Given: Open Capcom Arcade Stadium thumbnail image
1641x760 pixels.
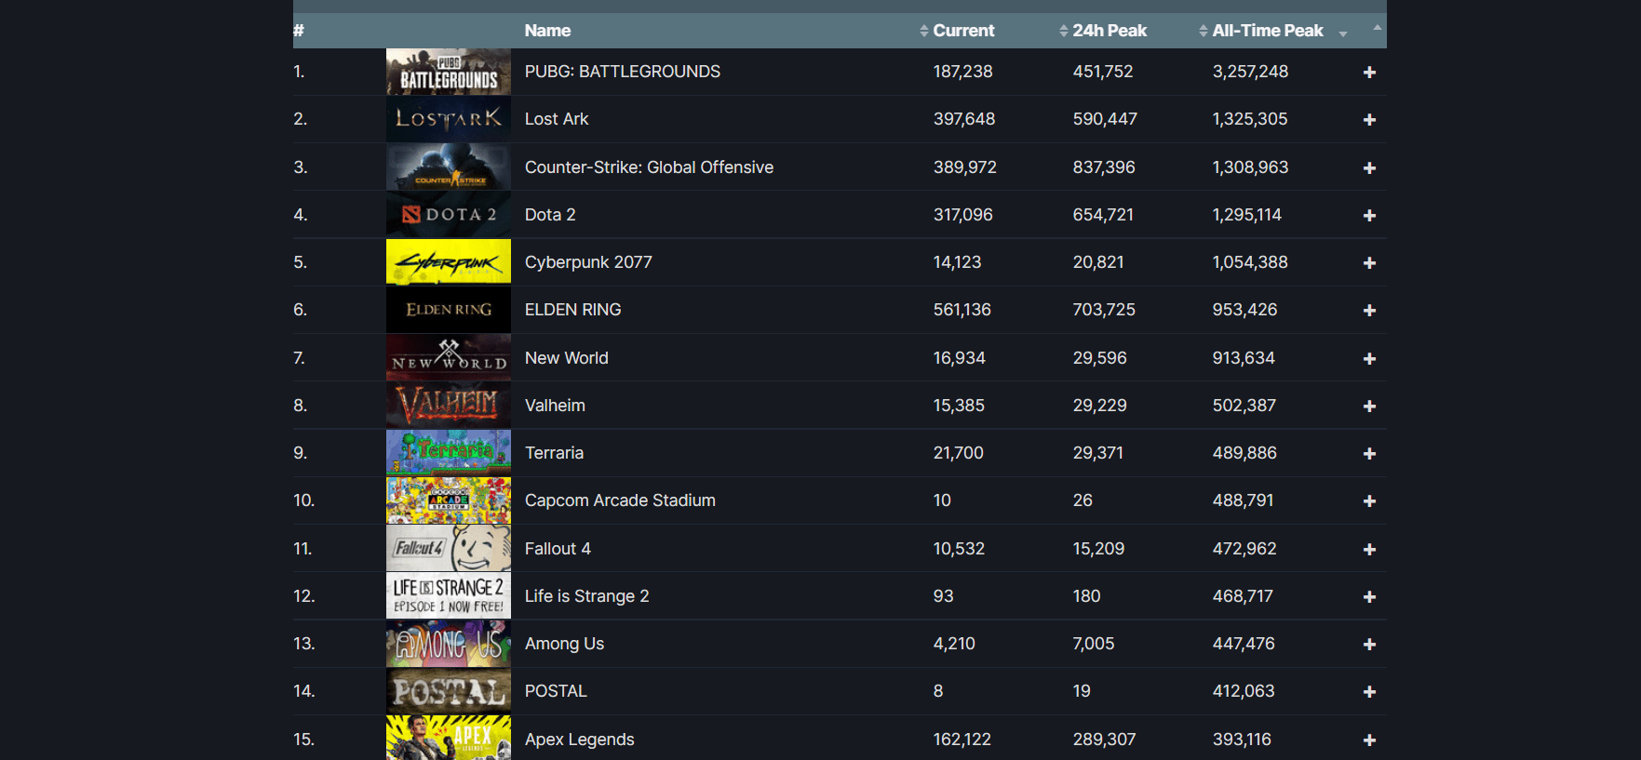Looking at the screenshot, I should point(449,500).
